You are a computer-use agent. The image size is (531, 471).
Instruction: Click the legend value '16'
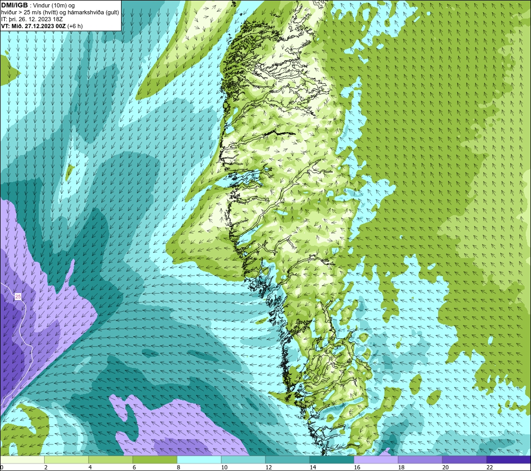(357, 467)
